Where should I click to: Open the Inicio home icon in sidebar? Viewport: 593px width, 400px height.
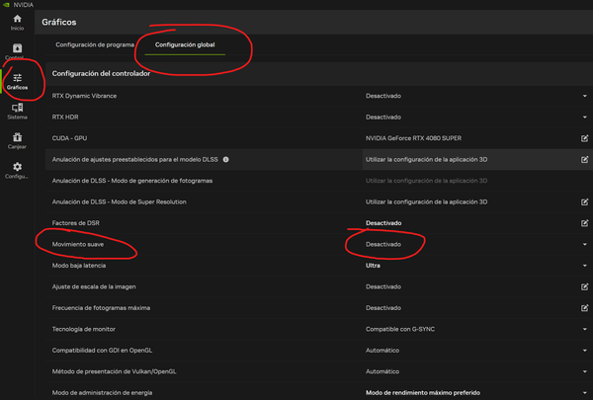(x=17, y=22)
